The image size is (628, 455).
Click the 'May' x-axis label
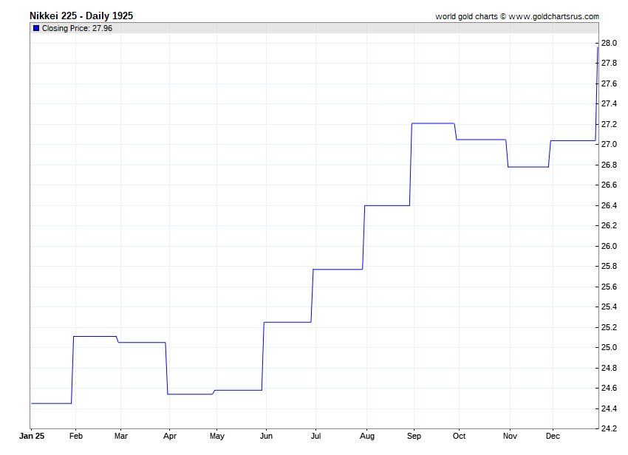217,436
